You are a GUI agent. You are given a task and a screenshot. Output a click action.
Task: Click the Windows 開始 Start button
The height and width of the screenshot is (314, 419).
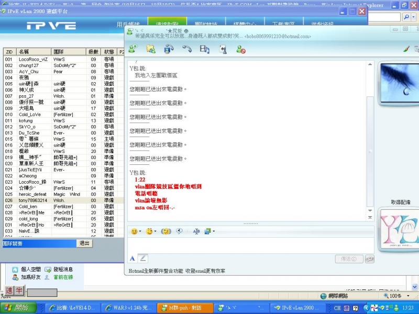(18, 308)
